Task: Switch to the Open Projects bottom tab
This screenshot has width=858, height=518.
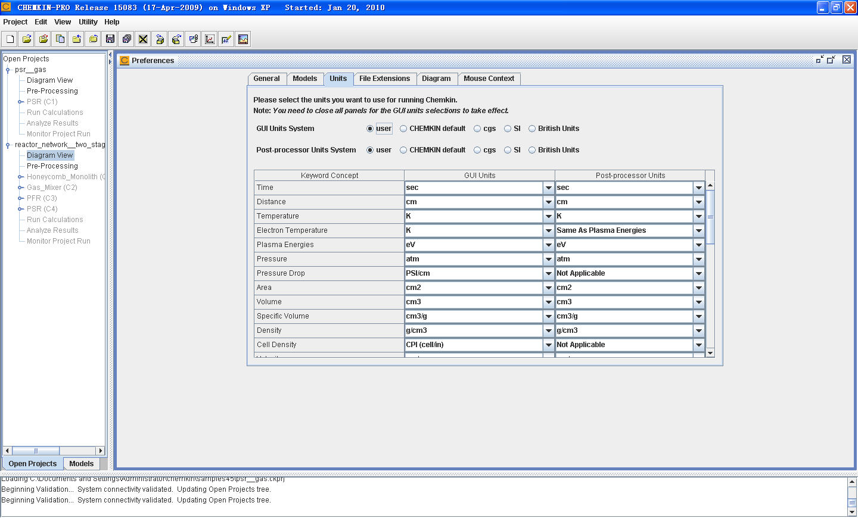Action: [x=33, y=464]
